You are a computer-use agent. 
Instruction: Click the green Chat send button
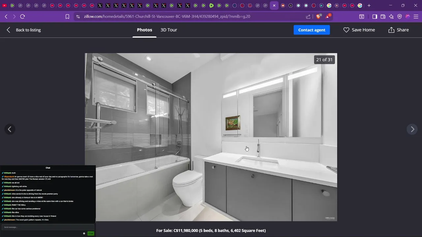coord(91,233)
